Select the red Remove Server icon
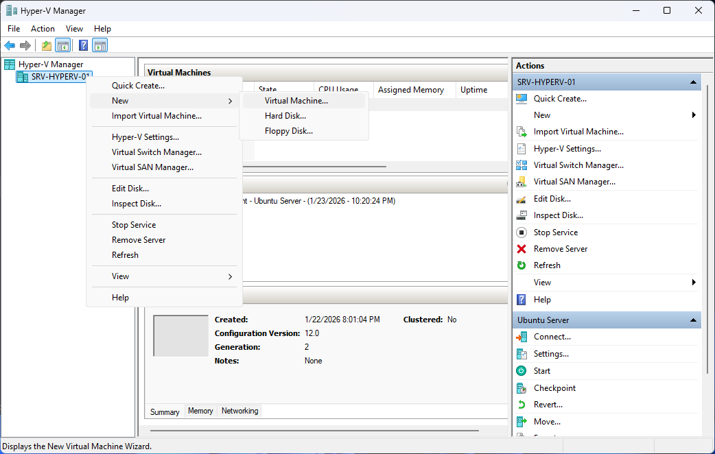 coord(522,248)
